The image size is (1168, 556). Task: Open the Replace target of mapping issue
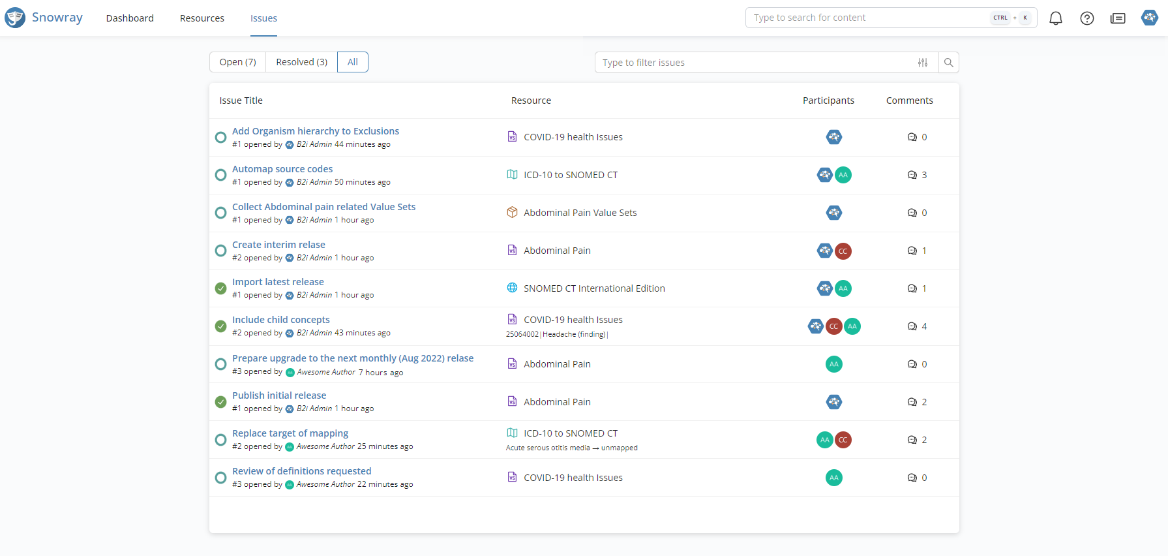coord(290,433)
